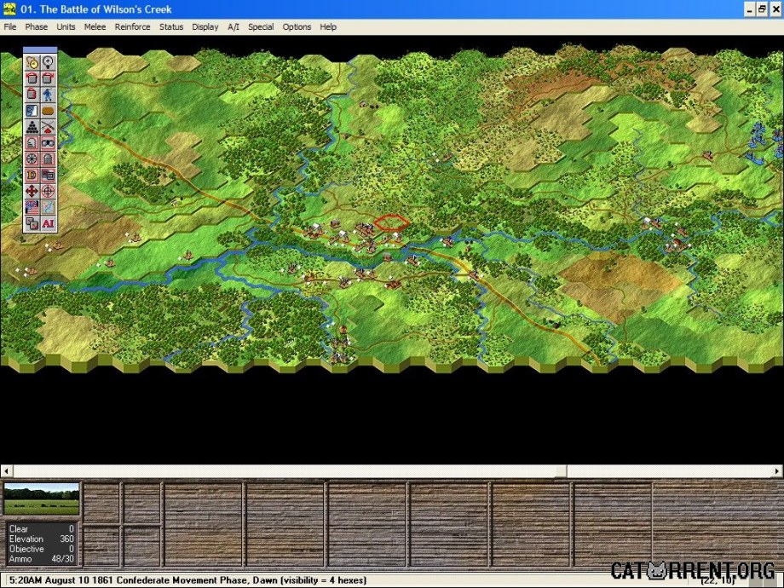Screen dimensions: 784x588
Task: Open the Units menu
Action: (66, 27)
